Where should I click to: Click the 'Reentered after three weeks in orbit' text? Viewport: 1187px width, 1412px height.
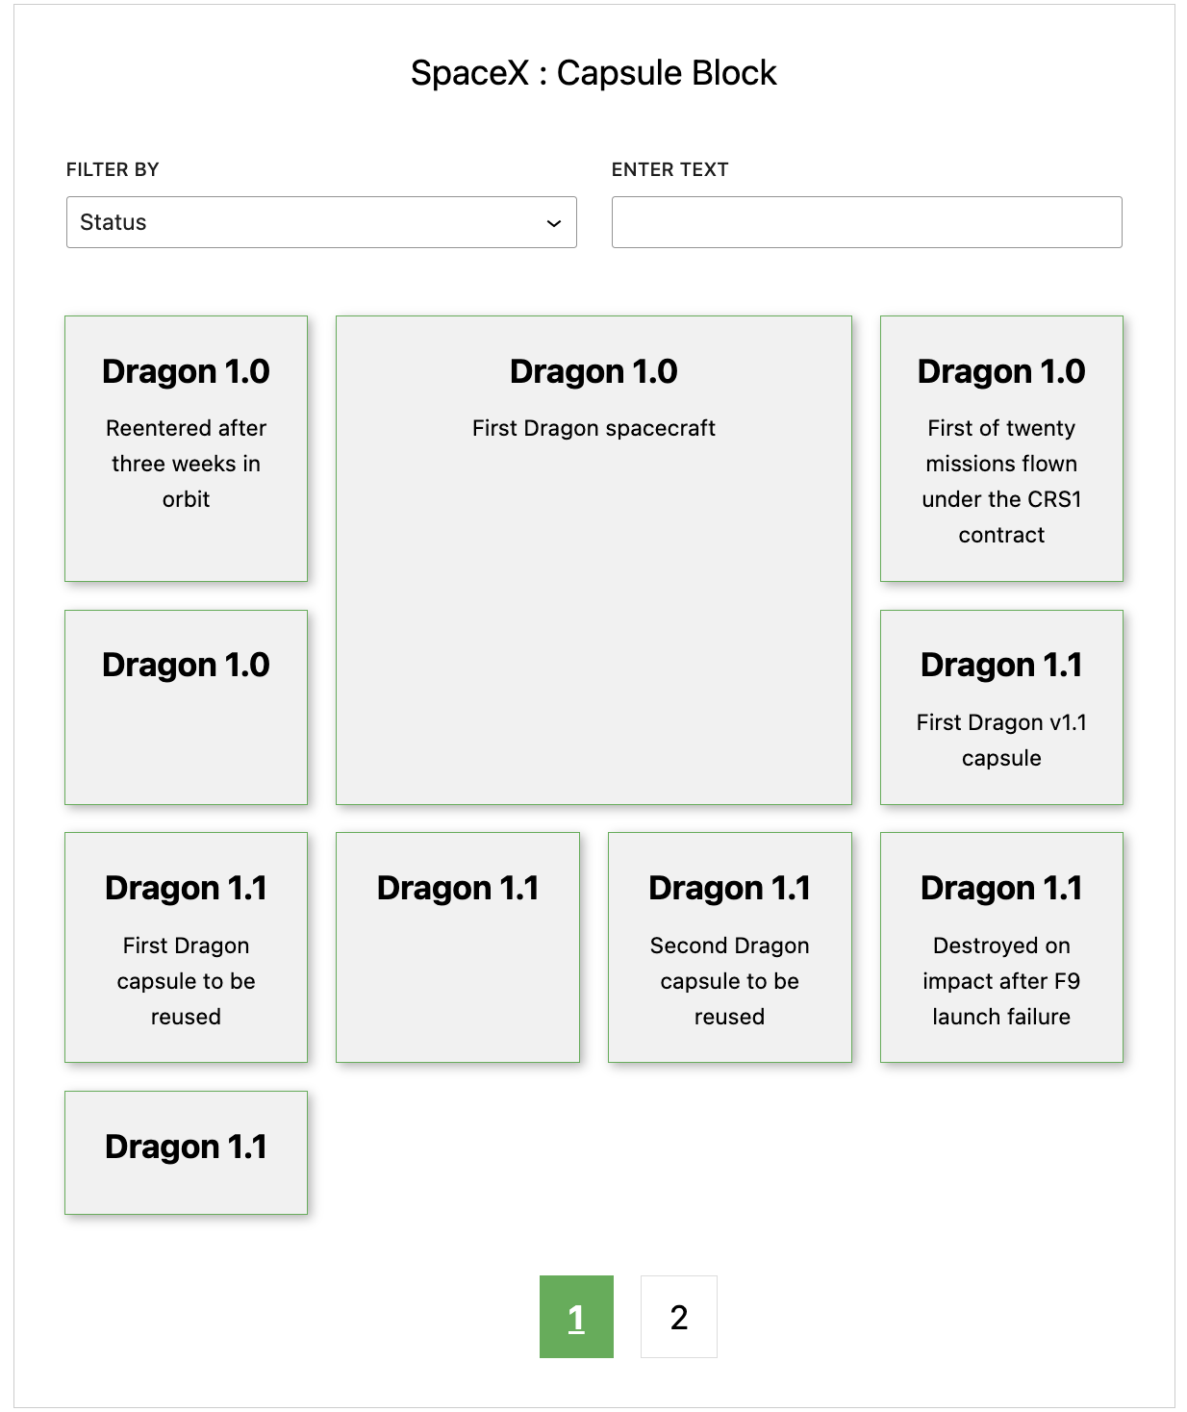pyautogui.click(x=186, y=464)
